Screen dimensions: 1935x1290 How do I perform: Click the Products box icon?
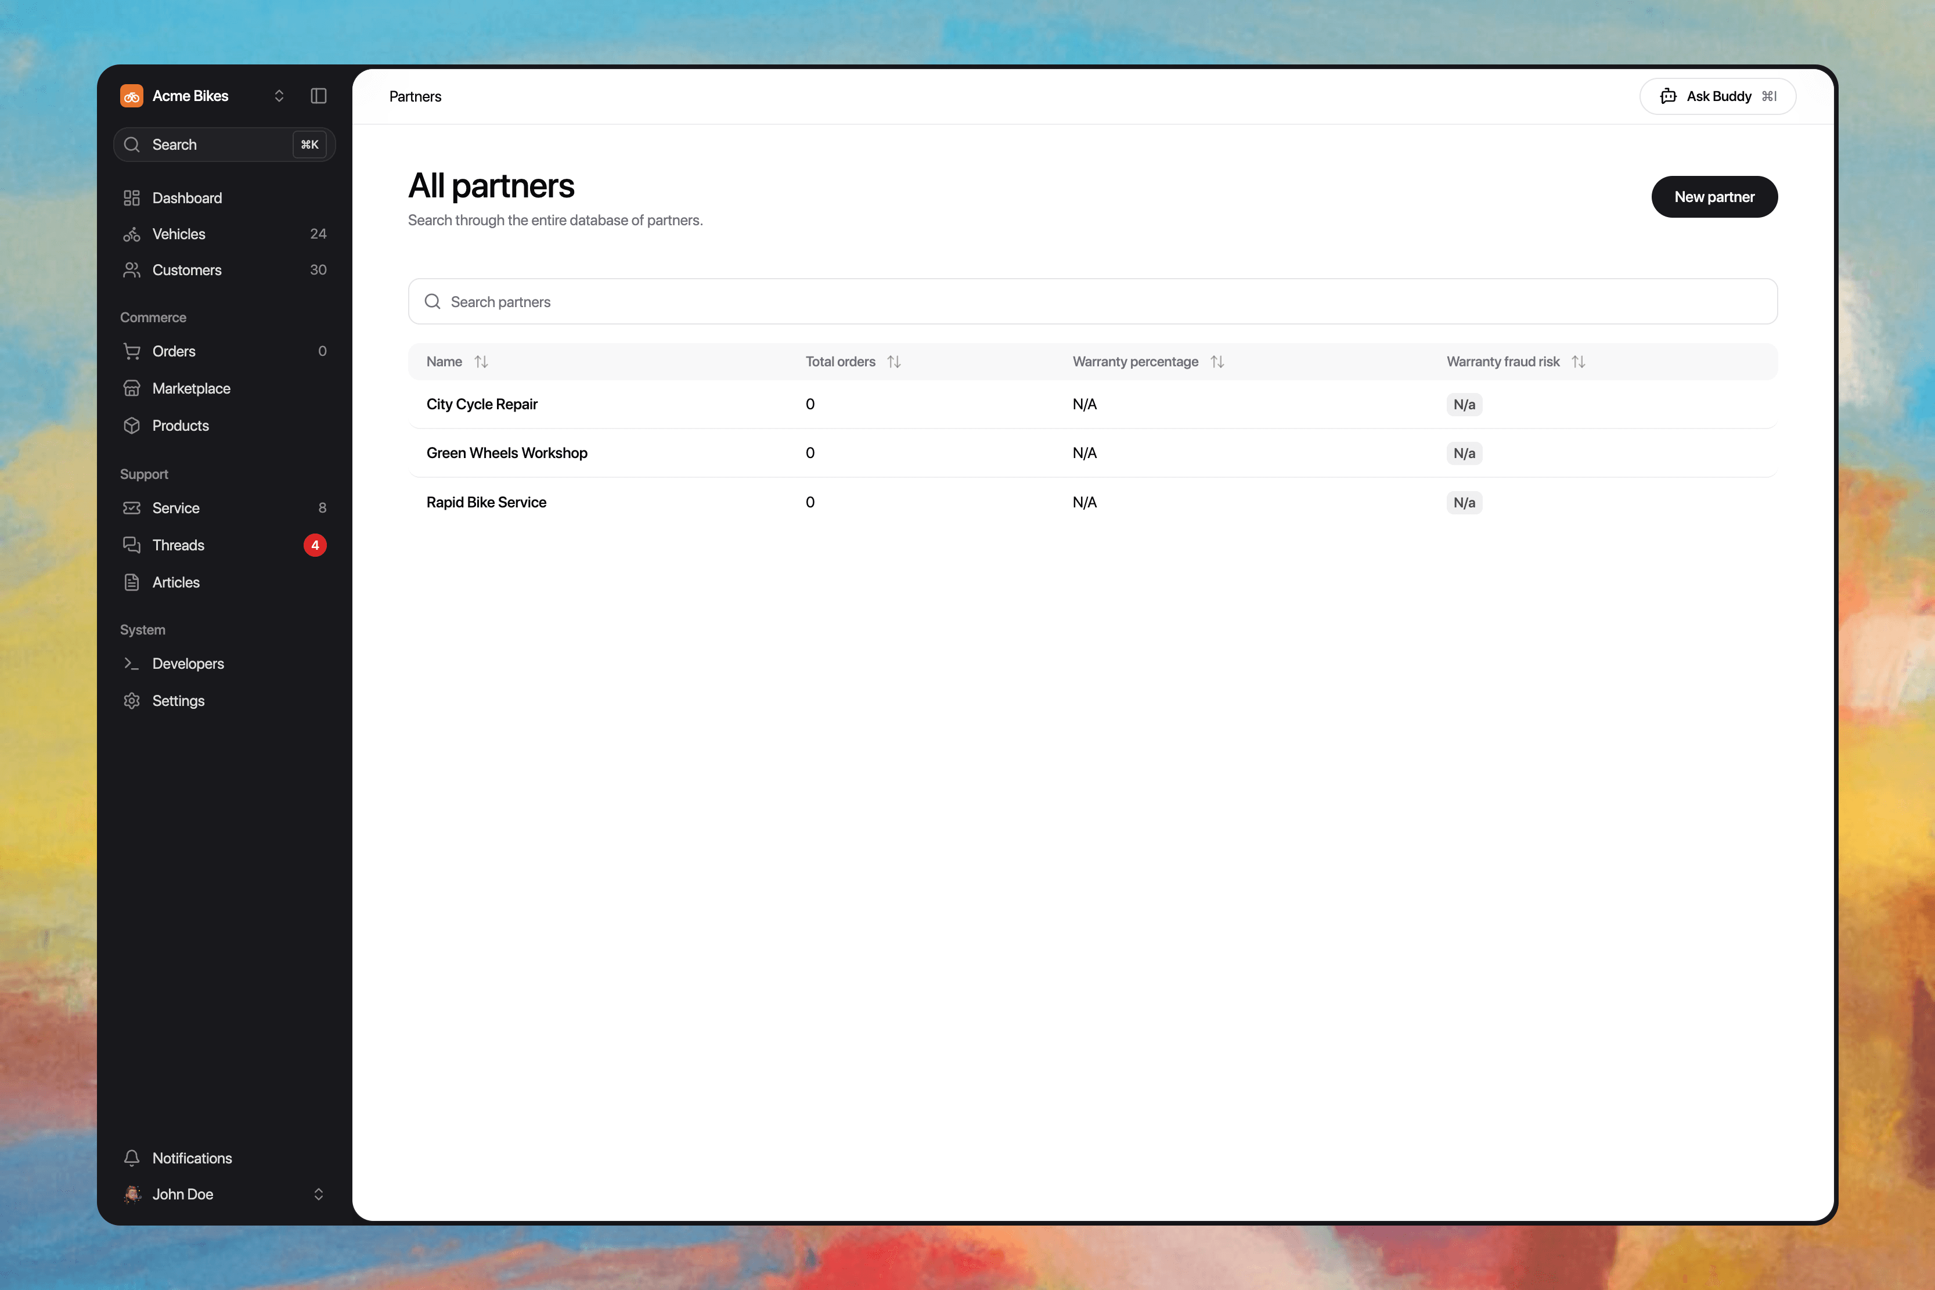click(x=132, y=426)
